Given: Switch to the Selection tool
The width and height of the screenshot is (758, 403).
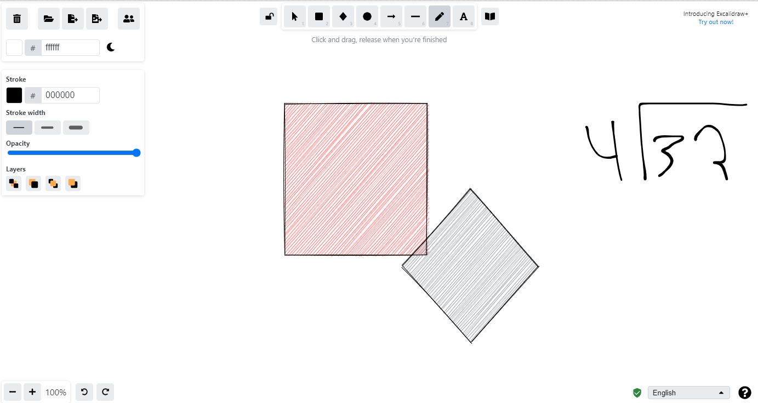Looking at the screenshot, I should pos(294,16).
